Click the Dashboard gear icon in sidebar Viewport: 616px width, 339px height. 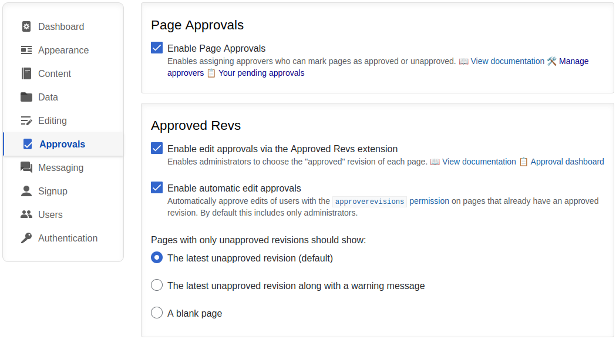(26, 26)
